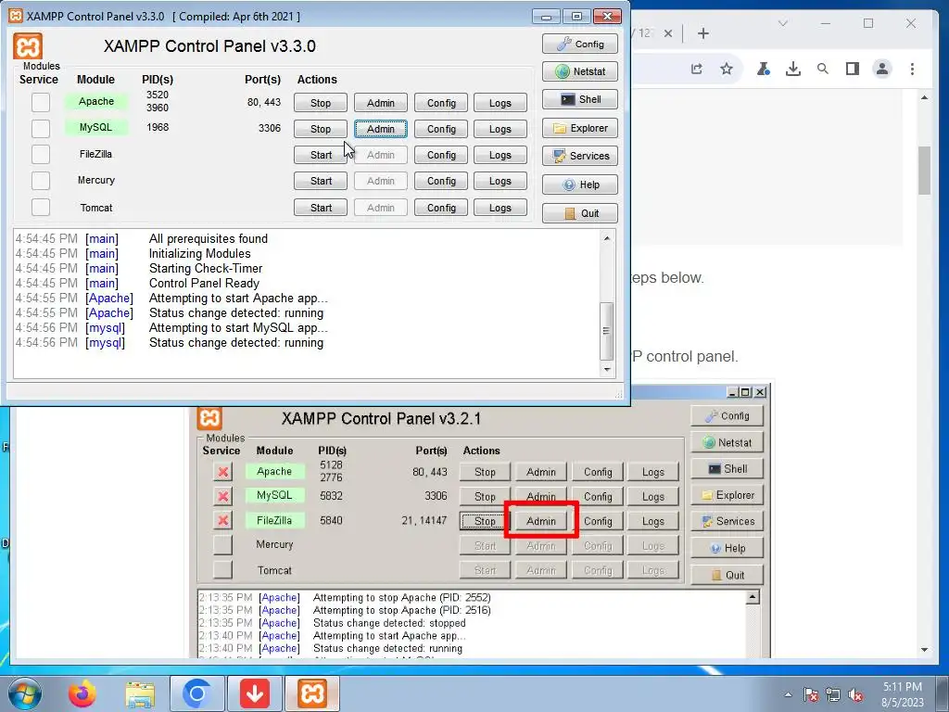
Task: Stop the MySQL module
Action: (x=321, y=129)
